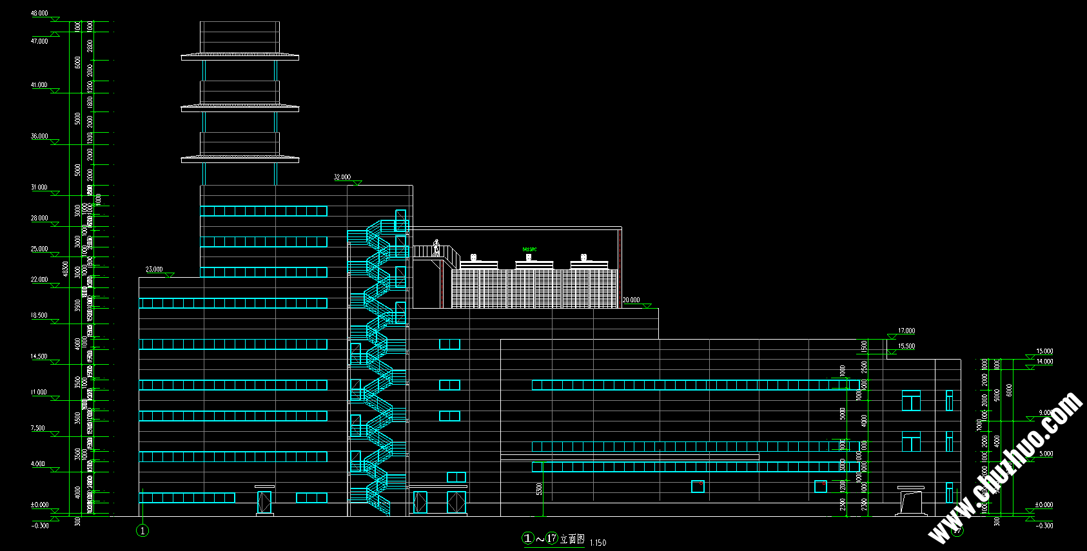Select the 48.000 elevation label at top left
The height and width of the screenshot is (551, 1087).
(39, 13)
